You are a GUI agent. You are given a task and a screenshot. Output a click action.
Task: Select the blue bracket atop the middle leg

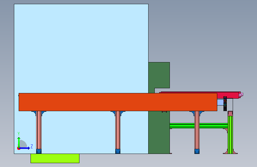[x=118, y=113]
